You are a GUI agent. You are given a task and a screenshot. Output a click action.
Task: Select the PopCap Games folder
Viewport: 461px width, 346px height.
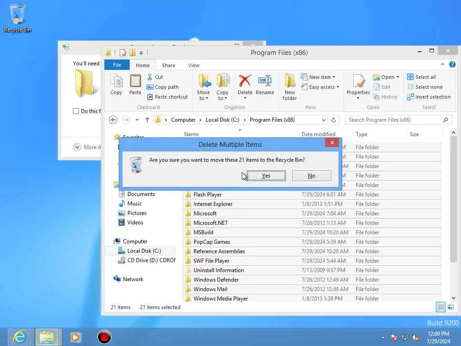click(x=312, y=242)
